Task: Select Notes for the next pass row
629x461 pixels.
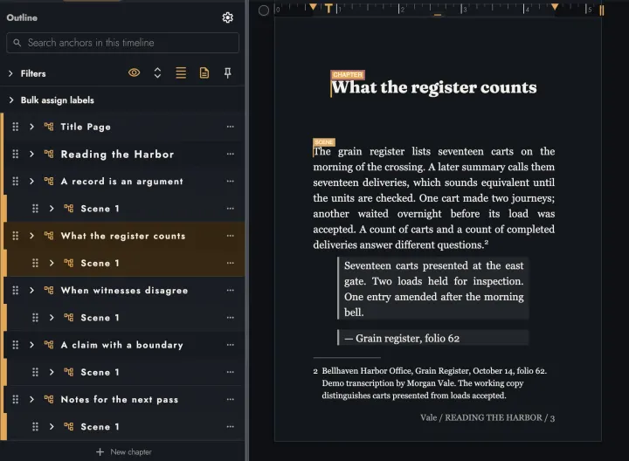Action: 124,399
